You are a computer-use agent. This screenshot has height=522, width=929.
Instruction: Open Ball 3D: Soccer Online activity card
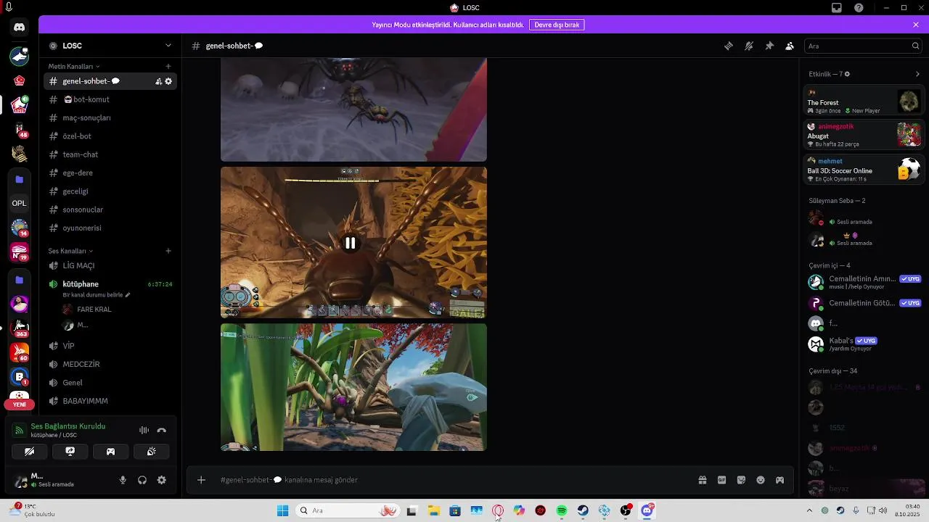pos(864,170)
